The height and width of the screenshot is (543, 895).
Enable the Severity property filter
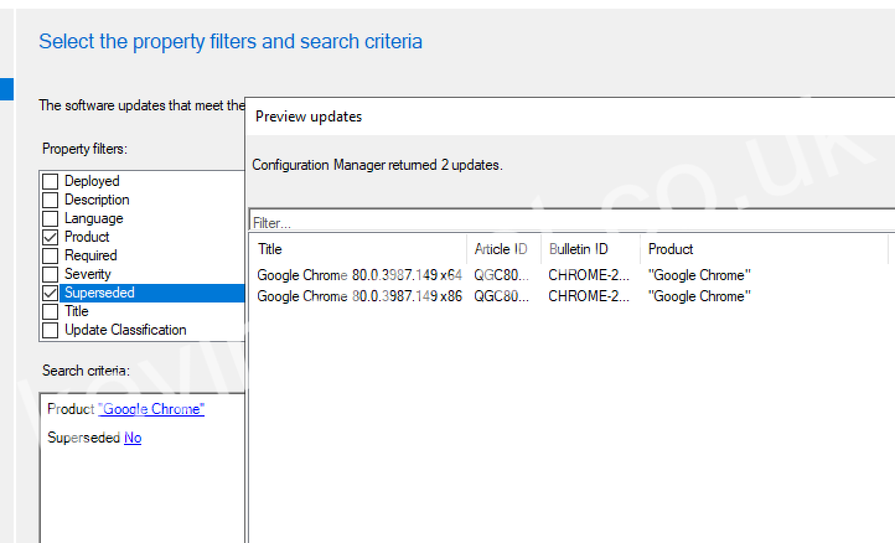(50, 274)
